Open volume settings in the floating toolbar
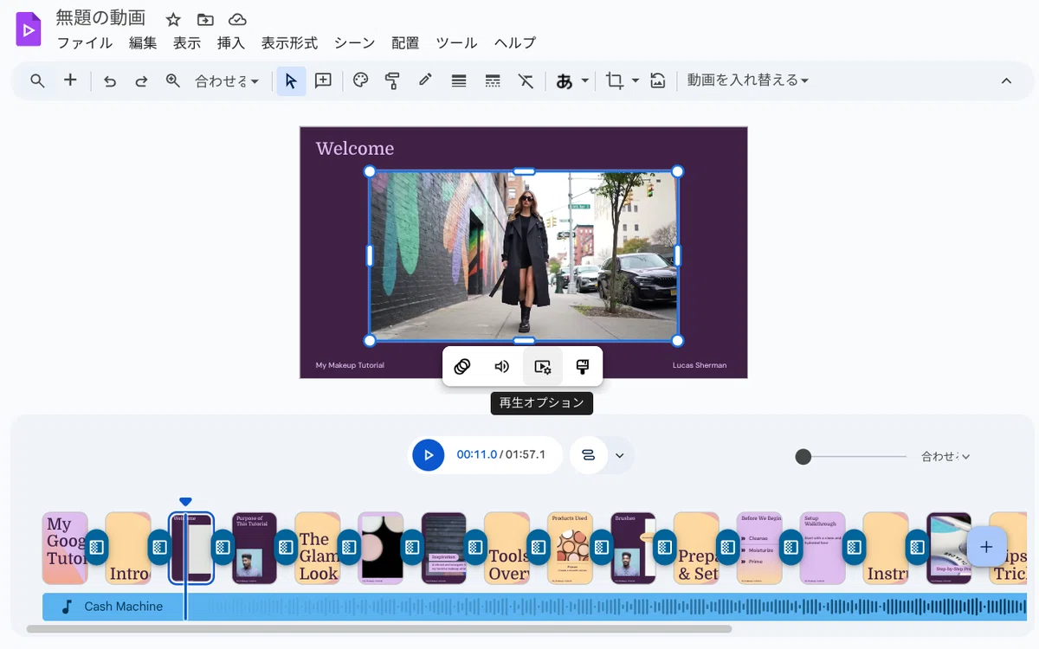The height and width of the screenshot is (649, 1039). click(502, 367)
